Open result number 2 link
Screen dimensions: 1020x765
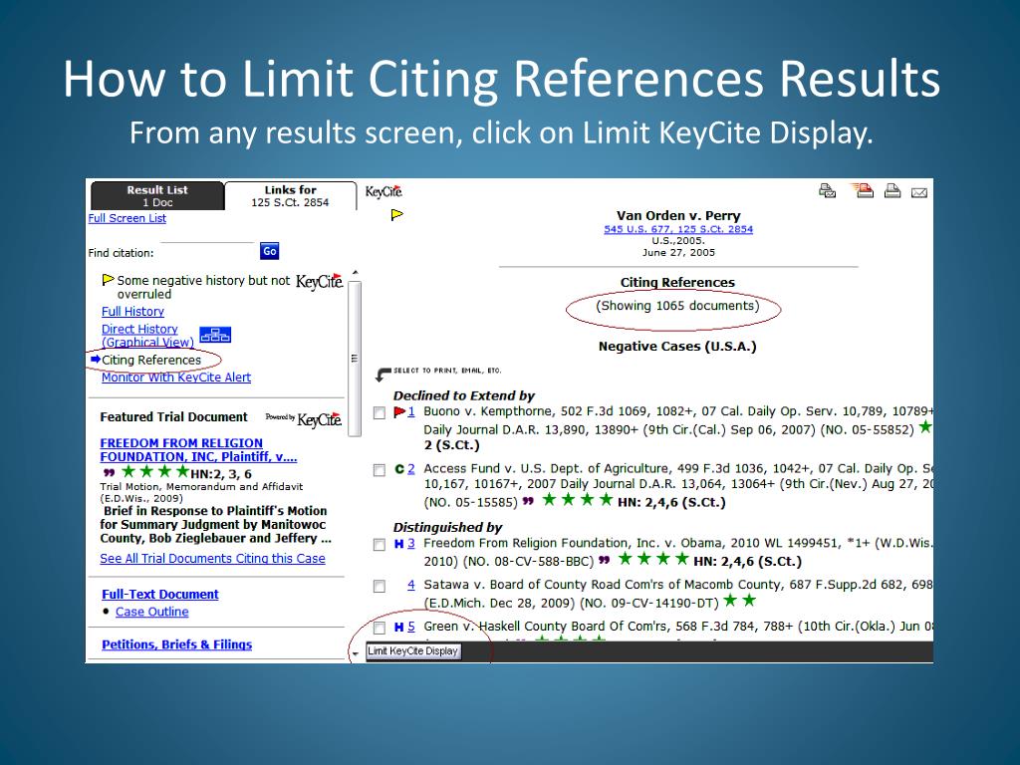click(x=411, y=469)
